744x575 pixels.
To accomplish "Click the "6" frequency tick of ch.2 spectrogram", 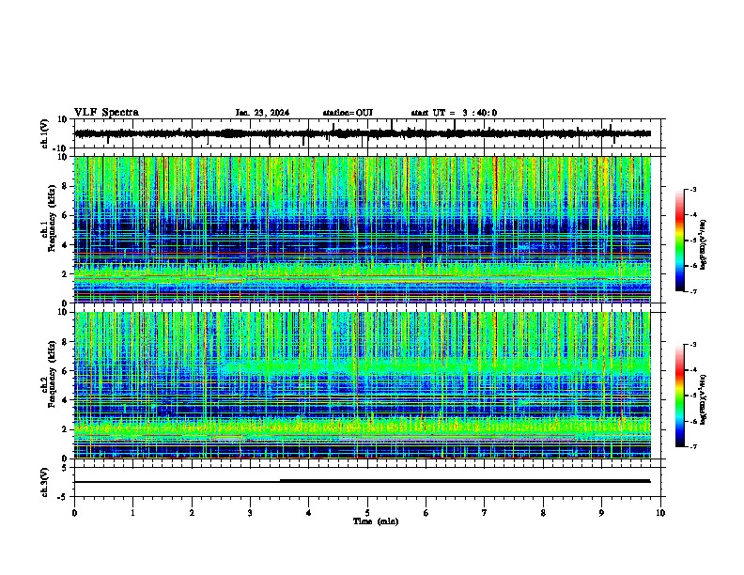I will coord(65,370).
